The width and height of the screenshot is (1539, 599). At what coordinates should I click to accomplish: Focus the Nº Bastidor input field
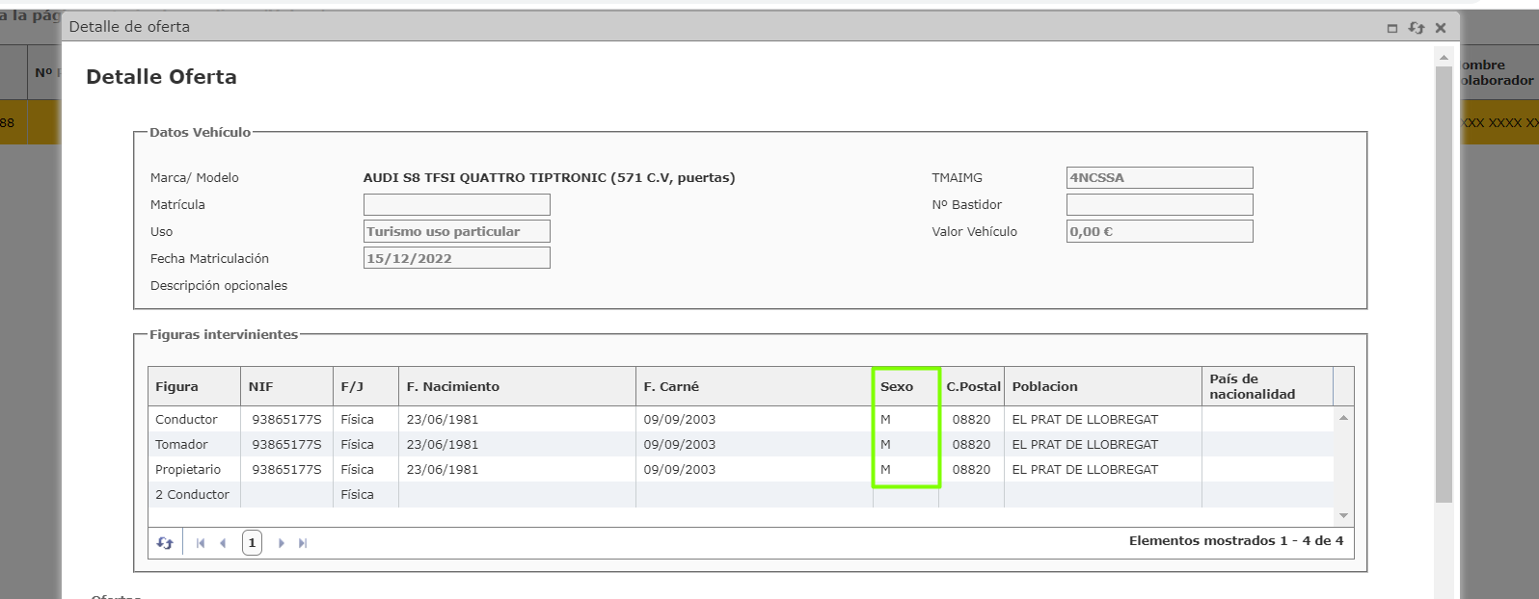point(1159,204)
